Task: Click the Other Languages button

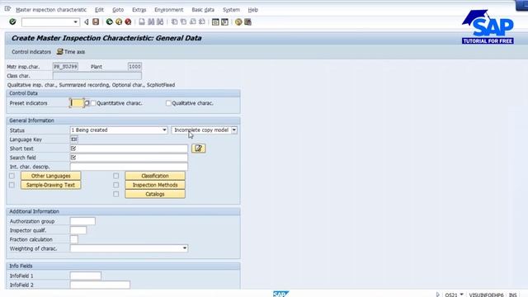Action: pyautogui.click(x=51, y=176)
